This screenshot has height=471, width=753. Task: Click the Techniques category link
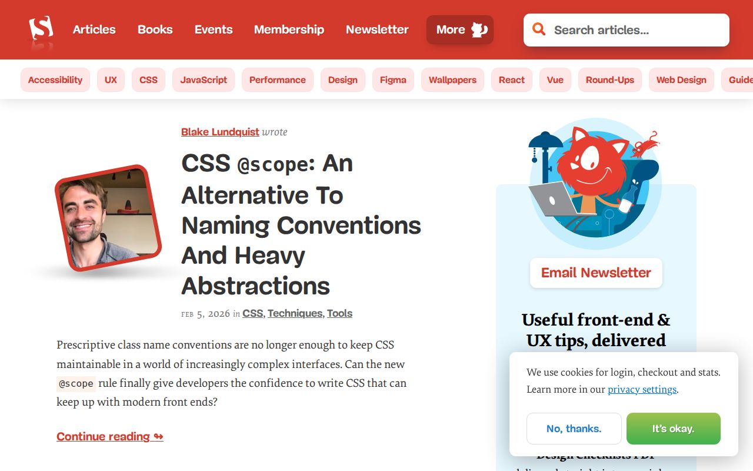[x=295, y=313]
